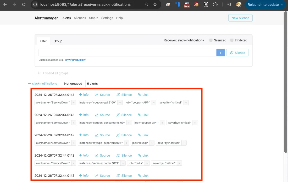Image resolution: width=288 pixels, height=182 pixels.
Task: Open the browser extensions puzzle icon
Action: pos(215,4)
